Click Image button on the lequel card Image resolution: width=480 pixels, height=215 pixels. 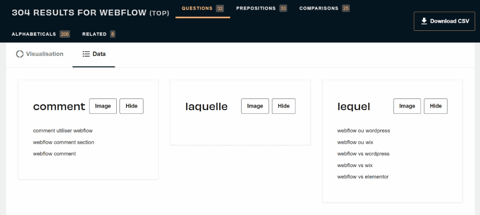click(407, 106)
